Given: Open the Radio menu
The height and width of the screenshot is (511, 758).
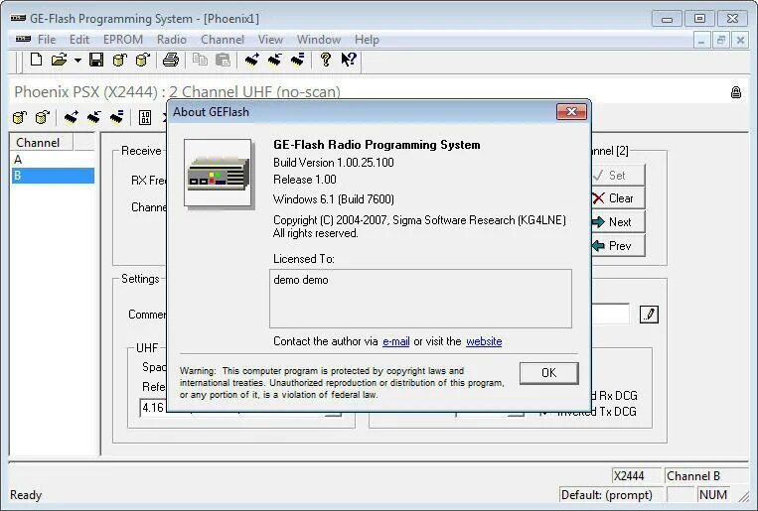Looking at the screenshot, I should (x=171, y=40).
